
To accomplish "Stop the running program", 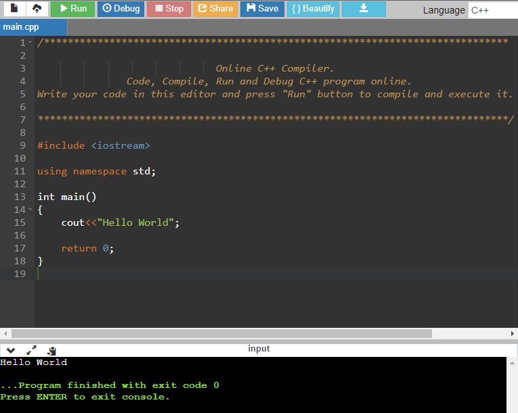I will tap(169, 9).
